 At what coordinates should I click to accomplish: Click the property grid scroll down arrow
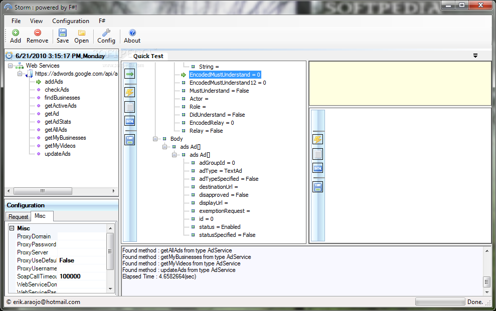pos(110,288)
